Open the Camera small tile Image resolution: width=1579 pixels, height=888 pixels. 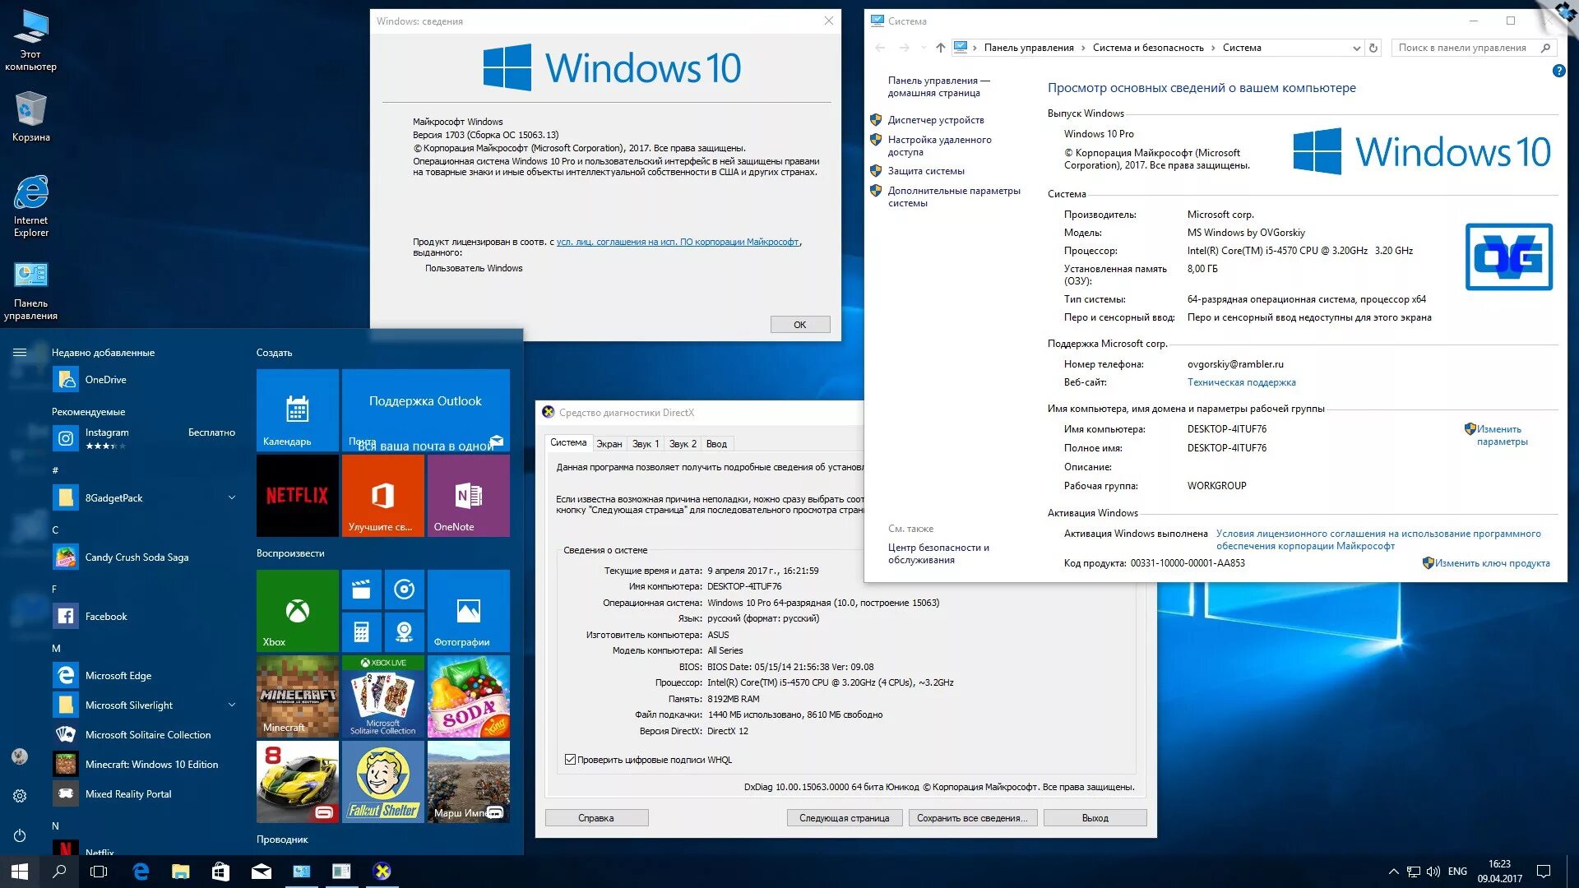point(404,631)
